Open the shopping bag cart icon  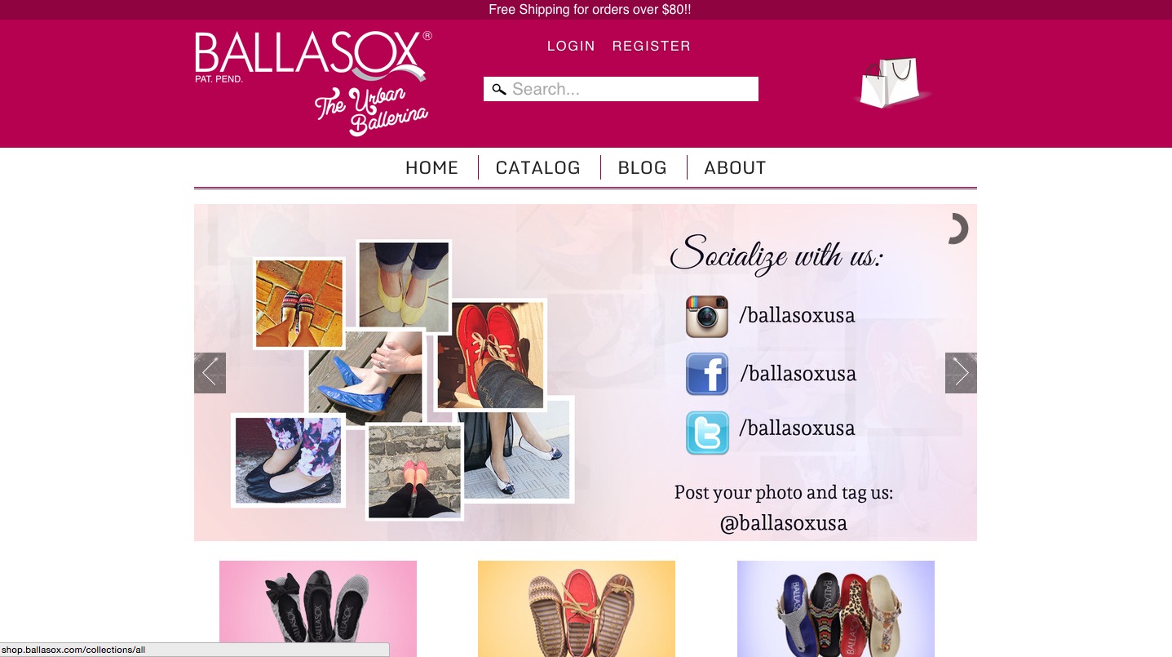pyautogui.click(x=891, y=82)
